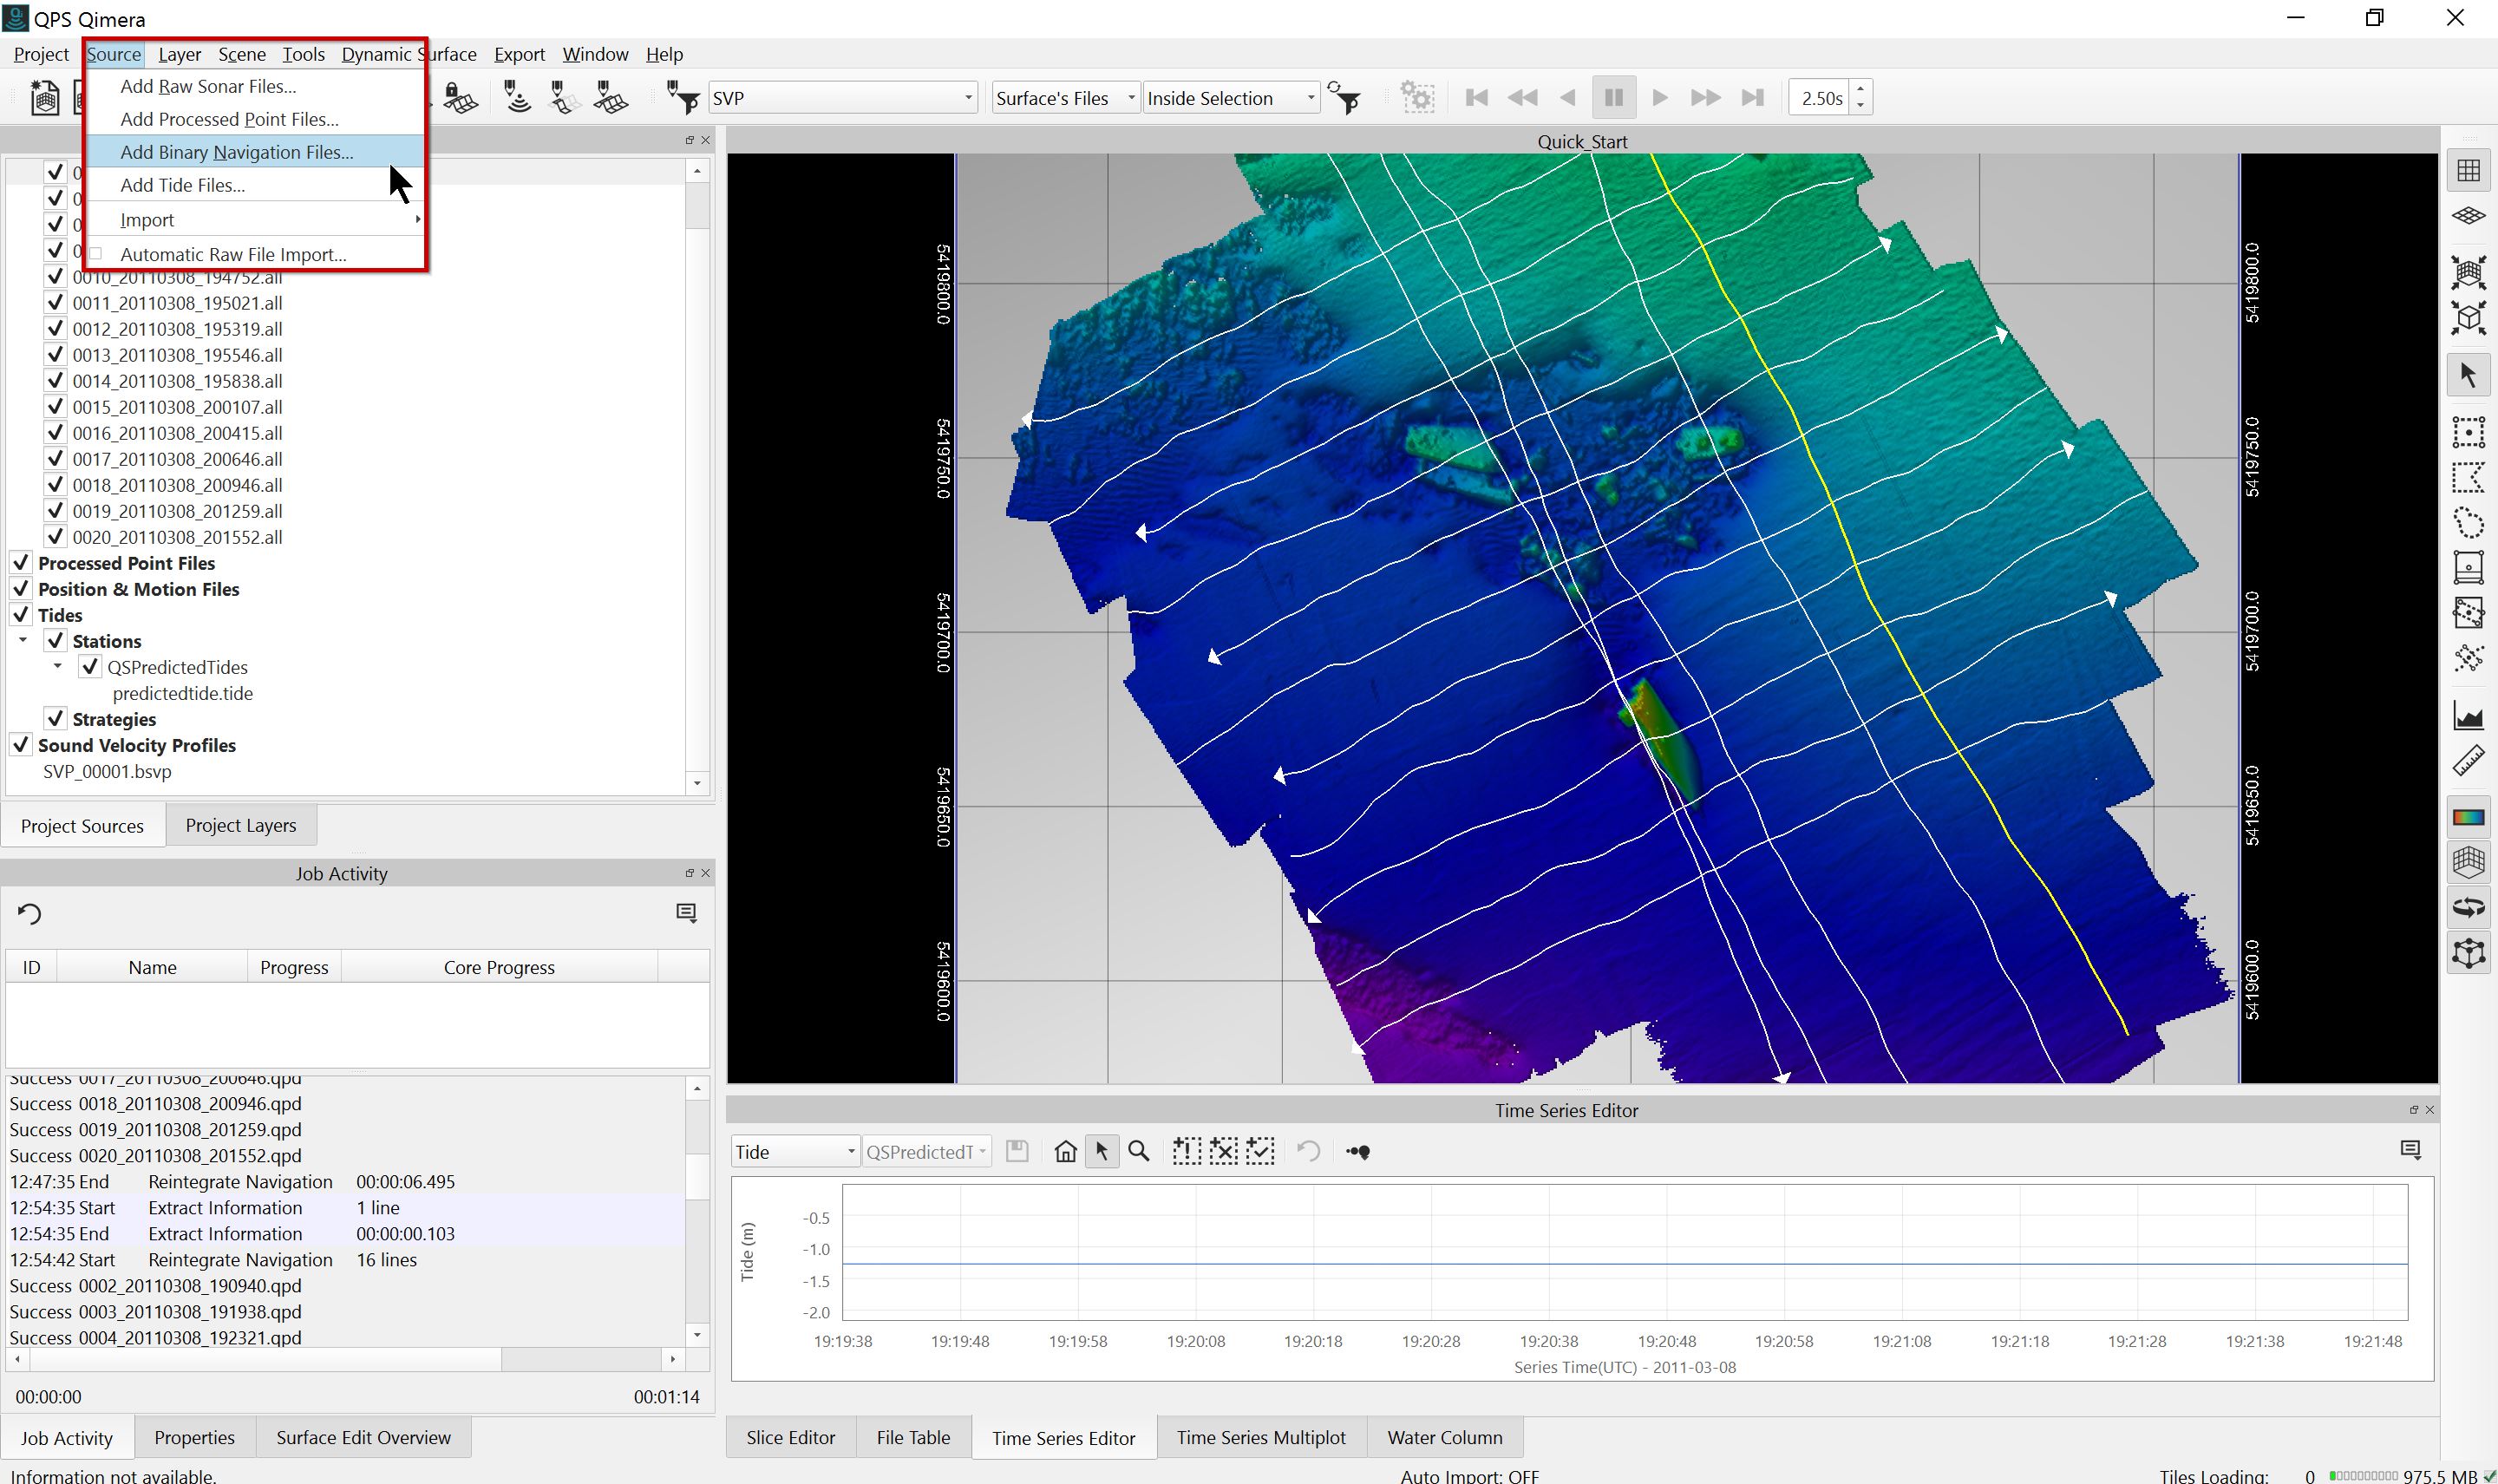
Task: Click the pause playback button
Action: pos(1612,98)
